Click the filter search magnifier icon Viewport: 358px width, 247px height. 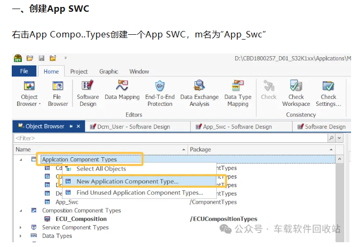(x=331, y=138)
